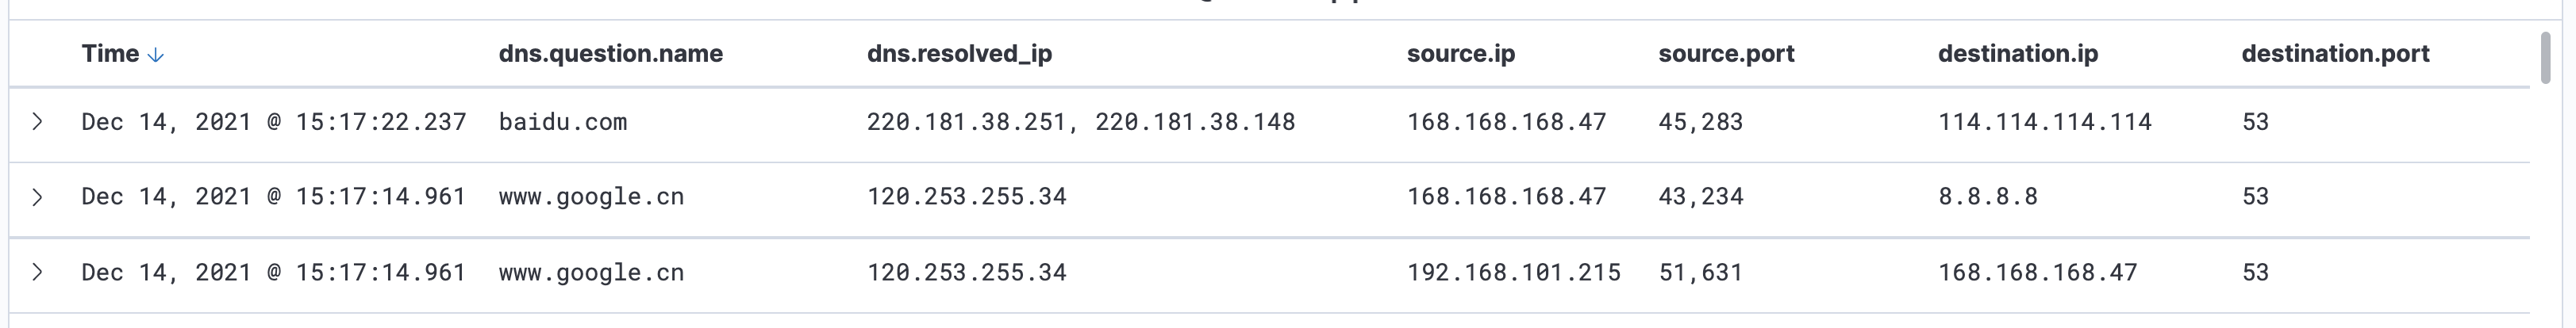Expand the row with destination 8.8.8.8
Image resolution: width=2576 pixels, height=328 pixels.
pos(37,196)
